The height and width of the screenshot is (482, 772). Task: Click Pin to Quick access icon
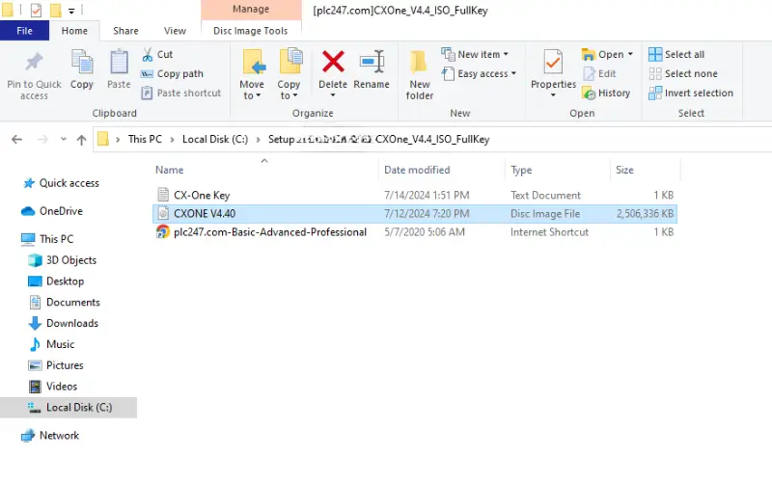(x=34, y=63)
